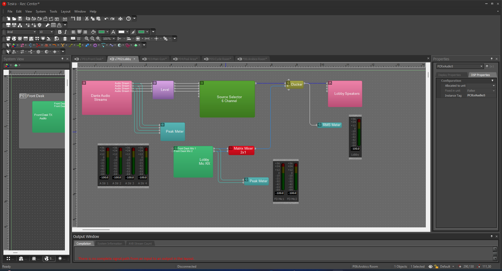
Task: Edit the Instance Tag PCRxAudio5 field
Action: (x=481, y=96)
